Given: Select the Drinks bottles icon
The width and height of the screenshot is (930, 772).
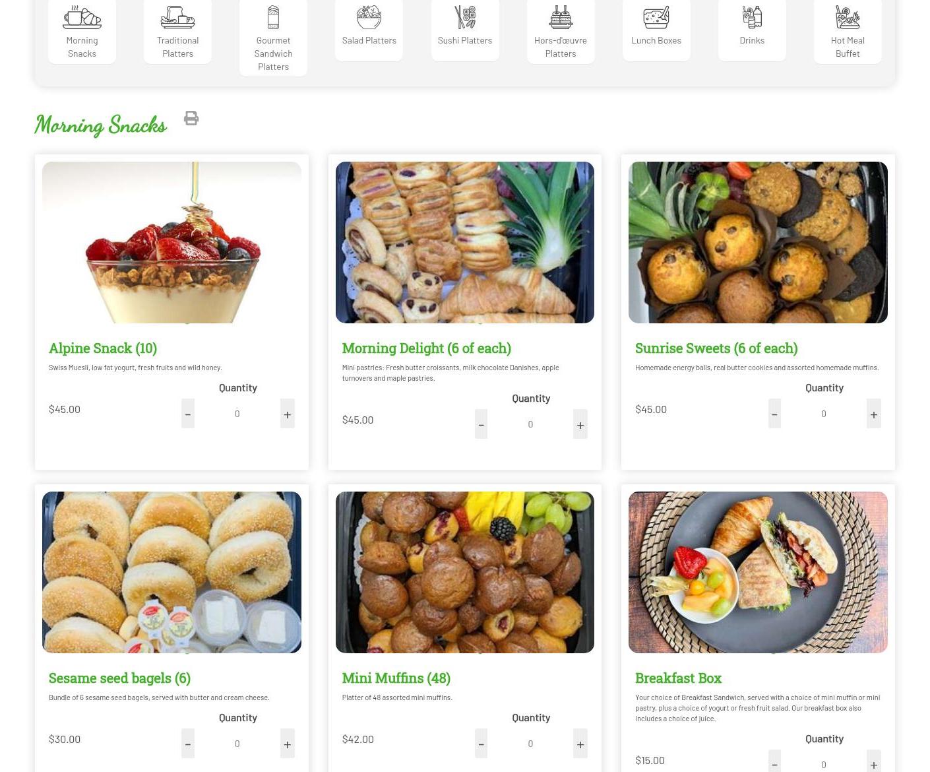Looking at the screenshot, I should click(752, 17).
